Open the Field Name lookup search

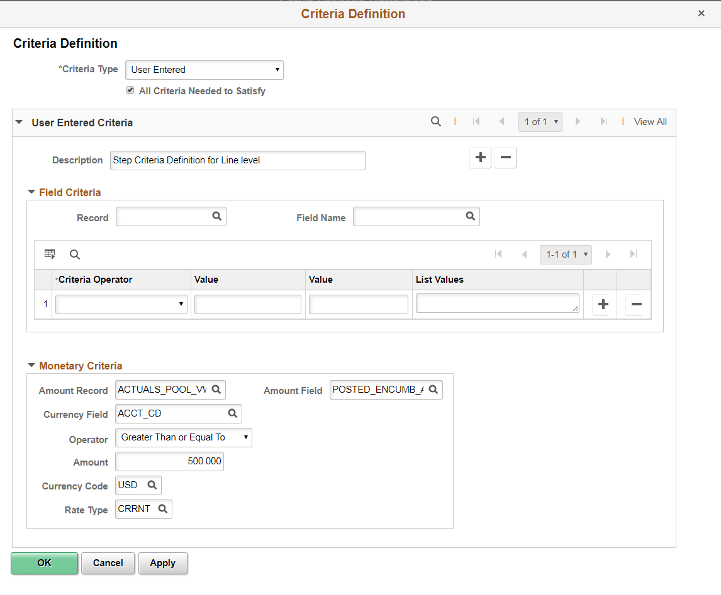pos(471,216)
